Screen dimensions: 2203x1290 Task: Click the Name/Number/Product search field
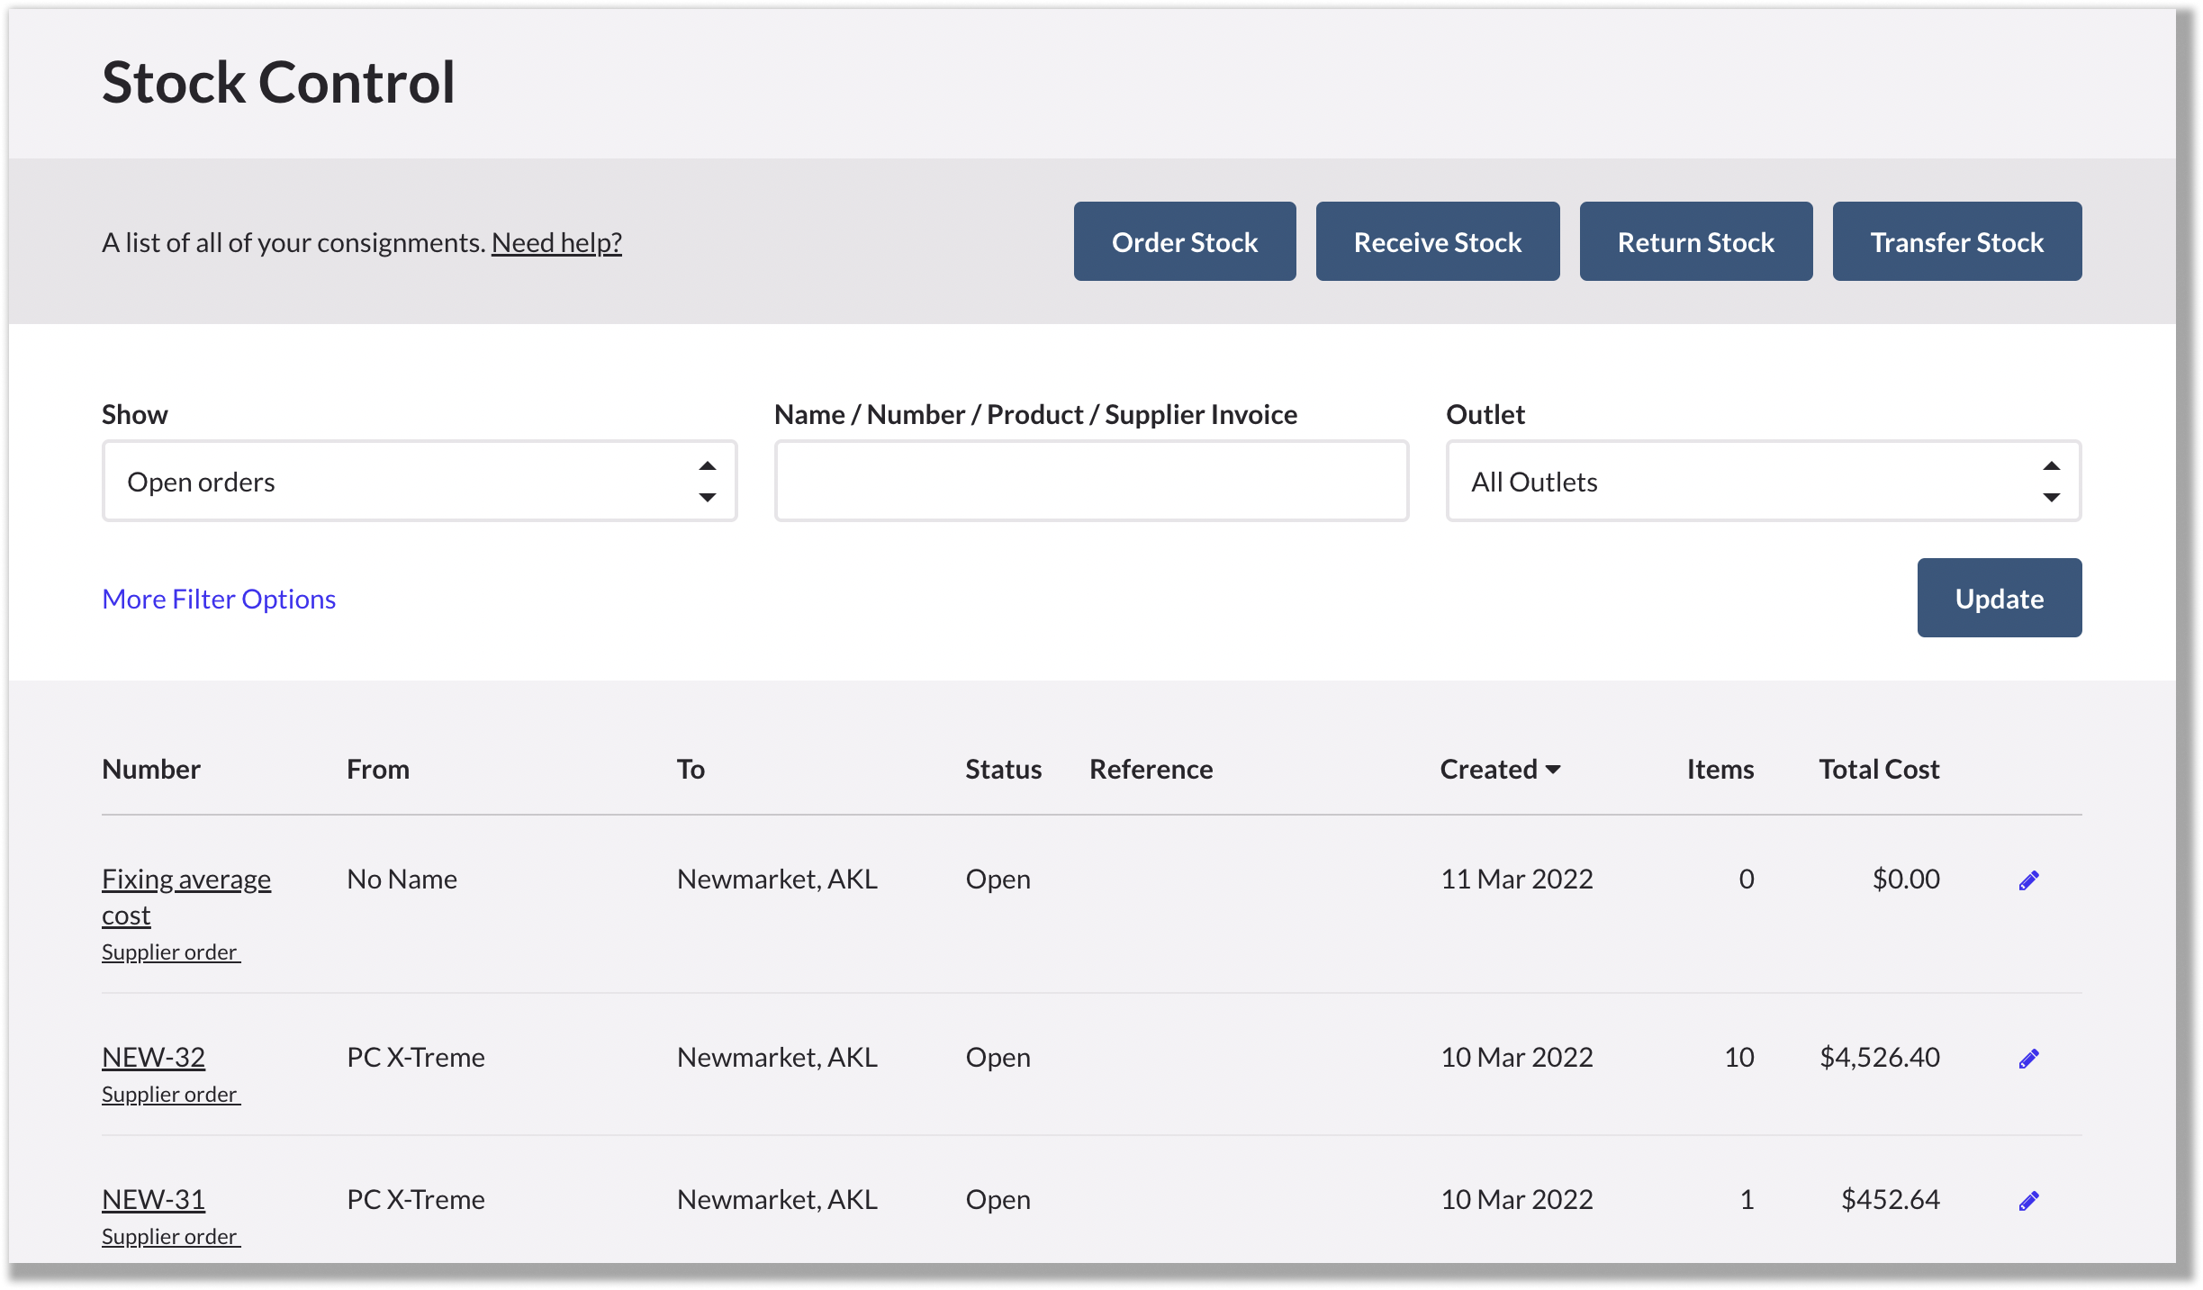tap(1090, 481)
